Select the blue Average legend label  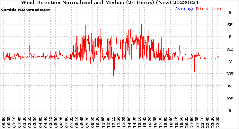coord(185,9)
